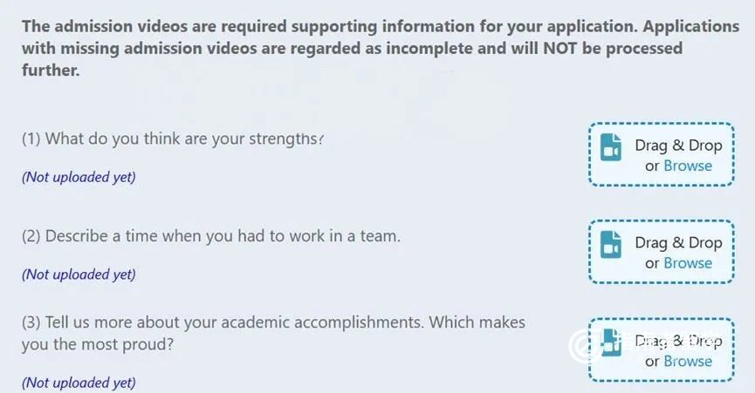Click Drag & Drop label in accomplishments upload box
Viewport: 755px width, 393px height.
click(x=678, y=341)
